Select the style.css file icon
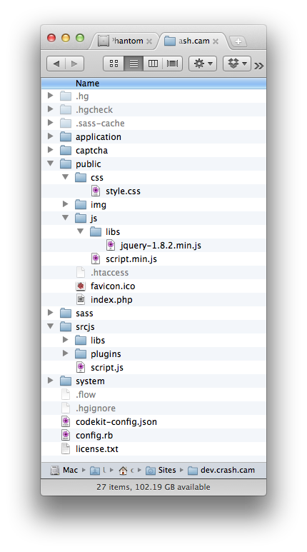The image size is (307, 552). tap(96, 191)
